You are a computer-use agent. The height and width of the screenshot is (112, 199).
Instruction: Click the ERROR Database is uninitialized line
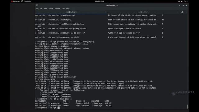pos(96,88)
